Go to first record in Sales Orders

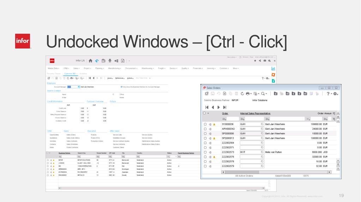207,107
